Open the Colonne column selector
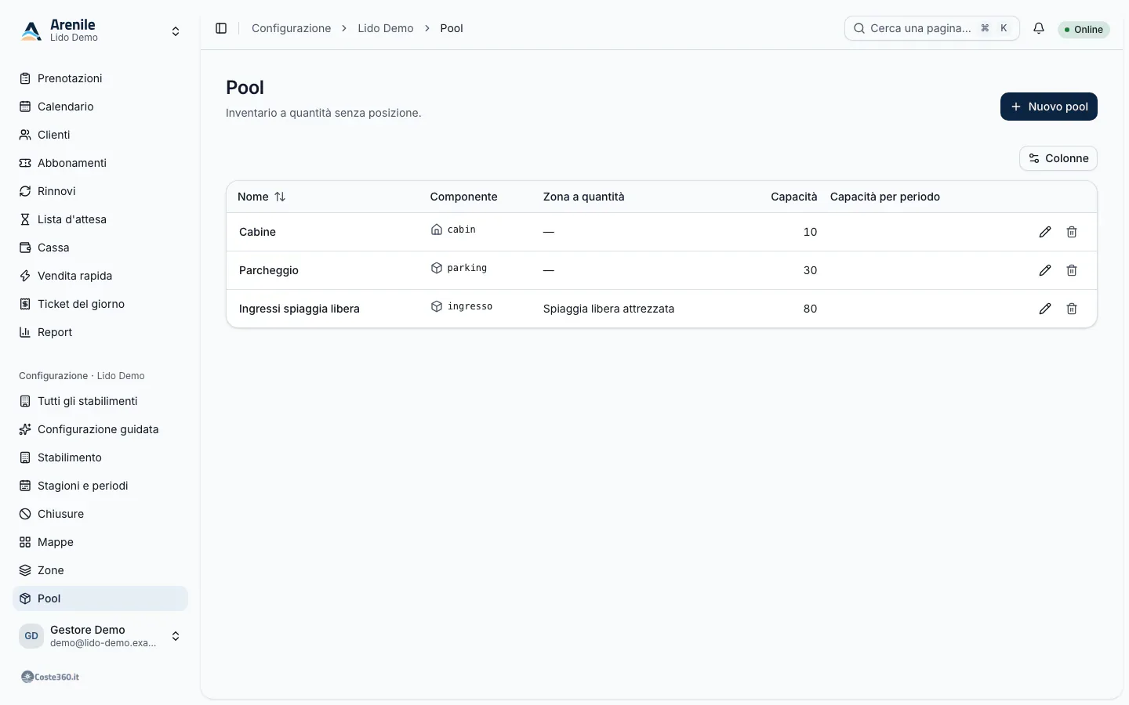Screen dimensions: 1129x705 1058,158
